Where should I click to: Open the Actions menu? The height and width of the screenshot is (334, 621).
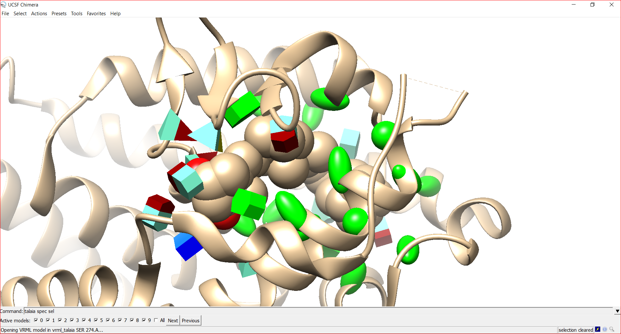(39, 14)
